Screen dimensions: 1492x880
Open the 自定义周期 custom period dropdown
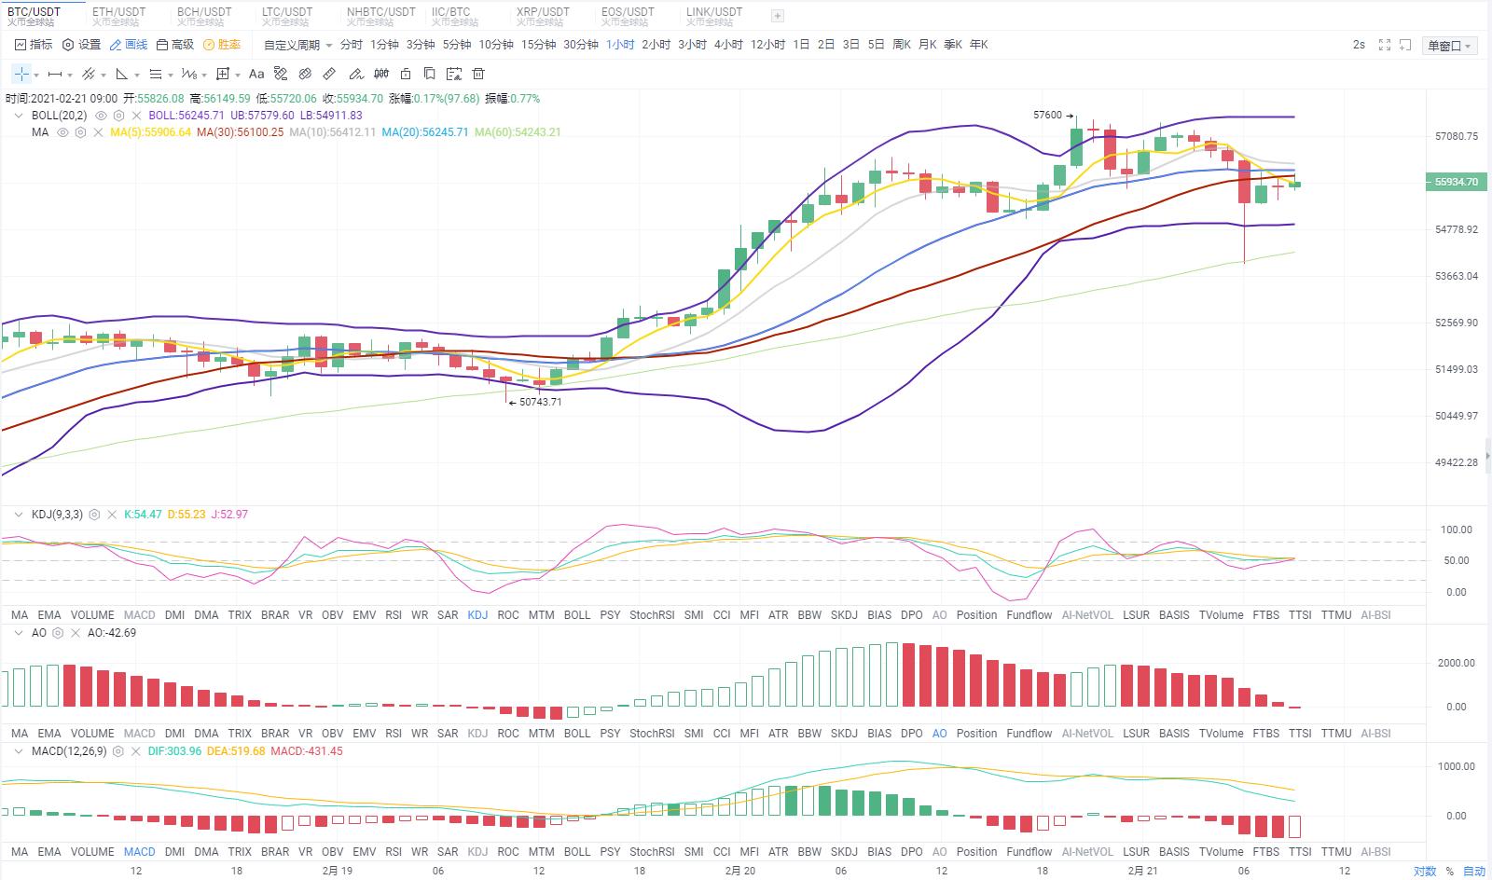tap(297, 45)
